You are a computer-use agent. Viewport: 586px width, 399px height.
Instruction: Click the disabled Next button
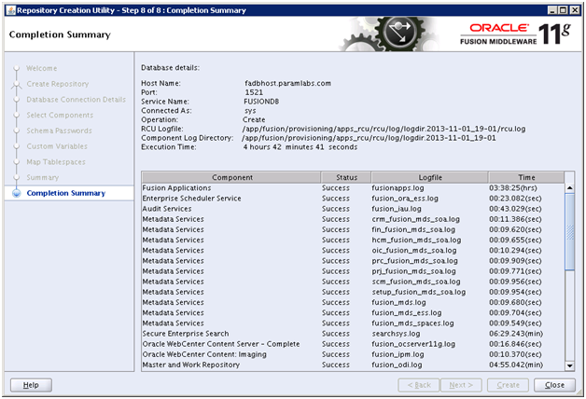point(461,385)
